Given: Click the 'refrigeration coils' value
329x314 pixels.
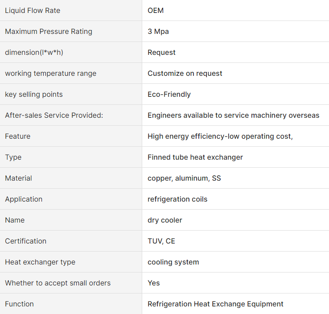Looking at the screenshot, I should coord(177,199).
